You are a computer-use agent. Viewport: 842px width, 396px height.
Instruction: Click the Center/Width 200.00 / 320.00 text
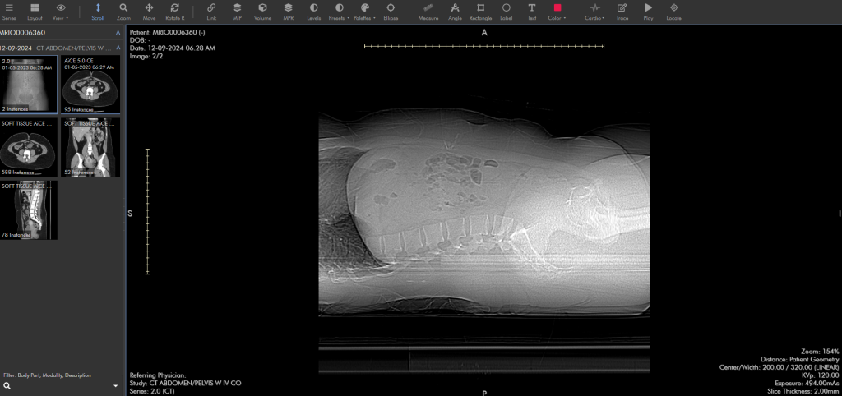(779, 367)
